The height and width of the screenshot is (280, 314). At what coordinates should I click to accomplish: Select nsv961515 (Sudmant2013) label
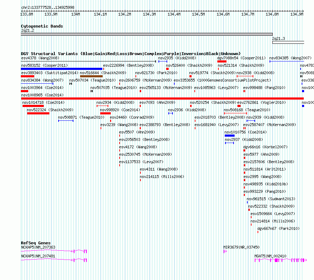[271, 199]
